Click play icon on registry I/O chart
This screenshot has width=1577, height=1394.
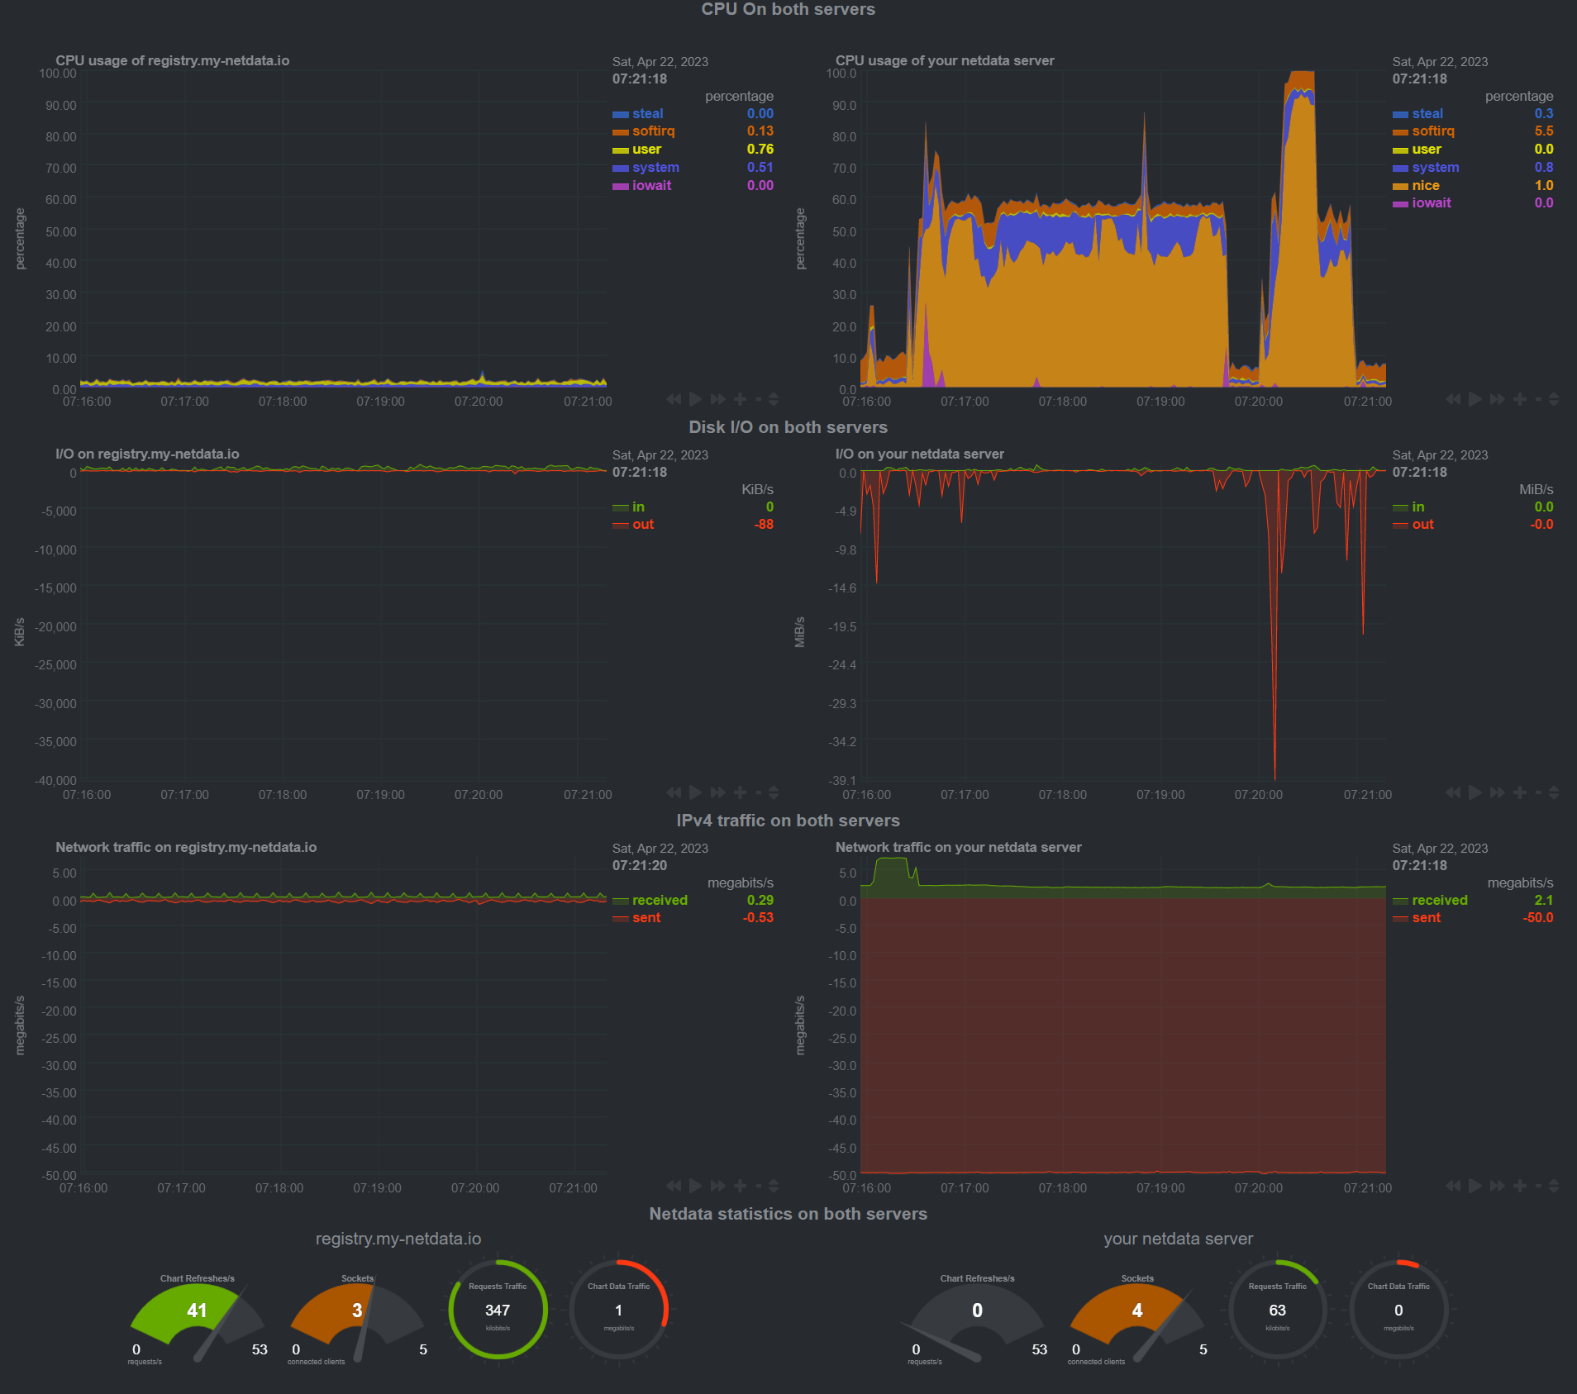pos(695,792)
